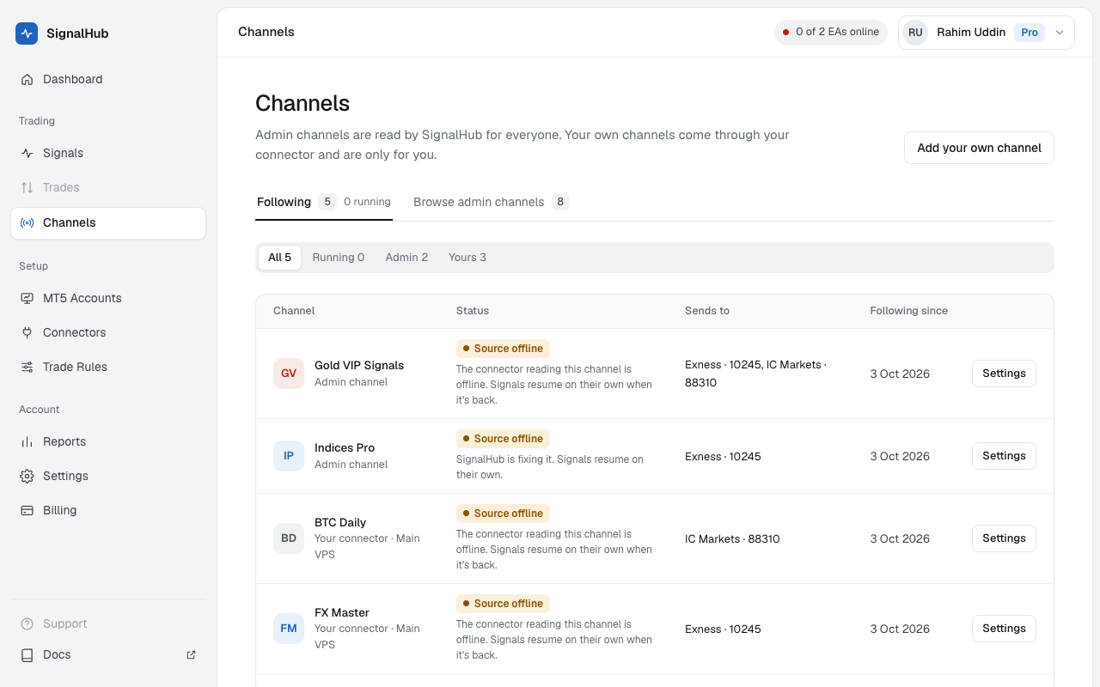
Task: Click the Settings gear icon in the sidebar
Action: 27,476
